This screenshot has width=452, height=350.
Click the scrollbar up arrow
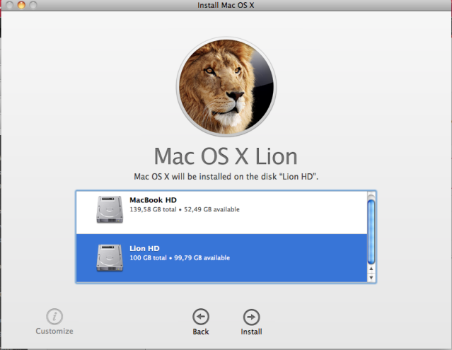pos(371,269)
